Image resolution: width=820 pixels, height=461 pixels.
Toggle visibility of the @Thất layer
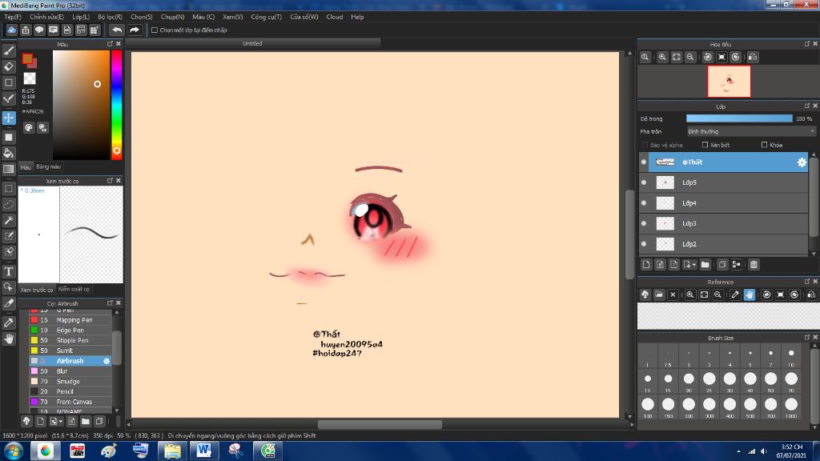point(644,162)
